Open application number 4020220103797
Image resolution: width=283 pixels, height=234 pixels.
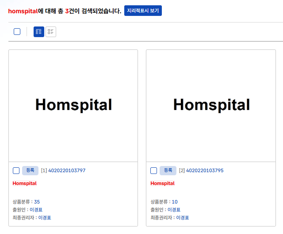(67, 170)
